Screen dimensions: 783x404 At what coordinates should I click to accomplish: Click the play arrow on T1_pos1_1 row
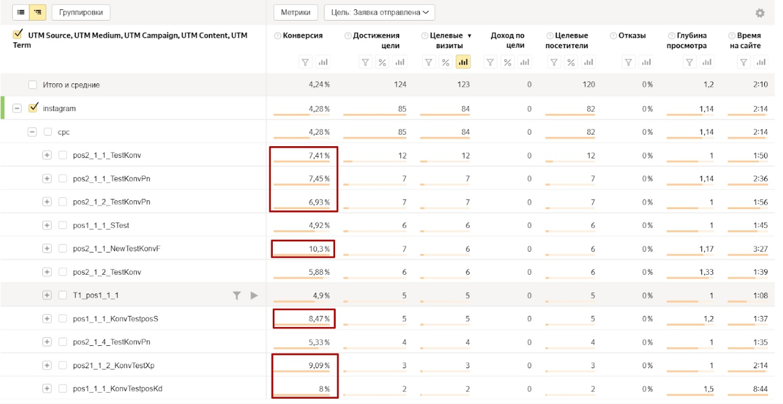pyautogui.click(x=254, y=295)
